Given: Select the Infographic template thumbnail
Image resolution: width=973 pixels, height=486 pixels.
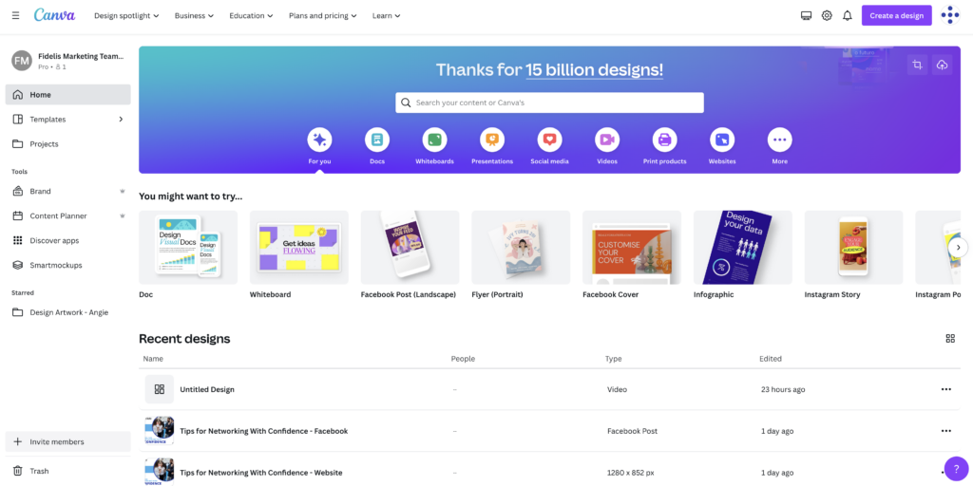Looking at the screenshot, I should [x=742, y=248].
